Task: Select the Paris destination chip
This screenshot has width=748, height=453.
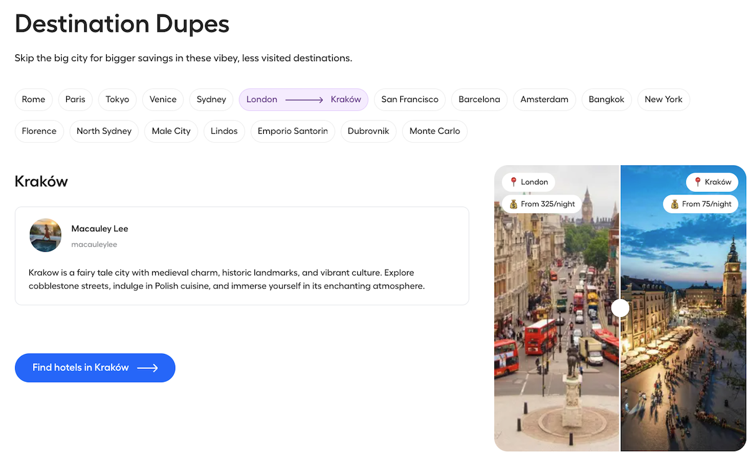Action: [75, 100]
